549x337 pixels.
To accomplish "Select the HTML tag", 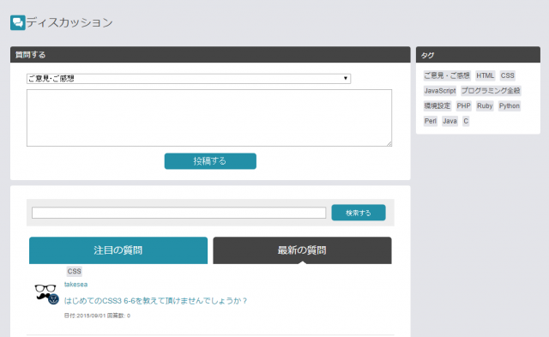I will pyautogui.click(x=485, y=75).
